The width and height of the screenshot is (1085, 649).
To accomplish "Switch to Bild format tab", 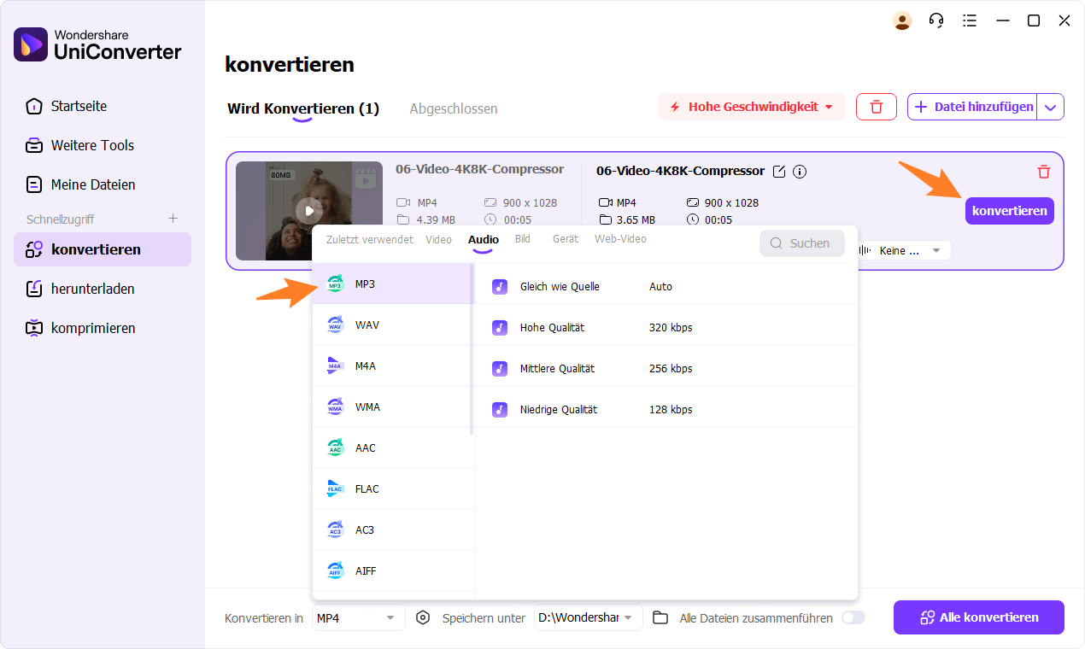I will pyautogui.click(x=523, y=239).
